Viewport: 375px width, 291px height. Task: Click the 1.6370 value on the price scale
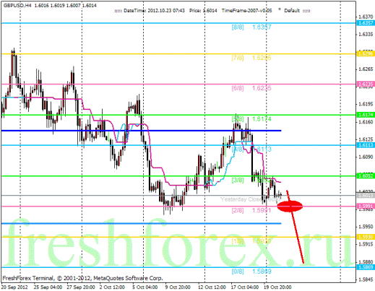pos(366,17)
